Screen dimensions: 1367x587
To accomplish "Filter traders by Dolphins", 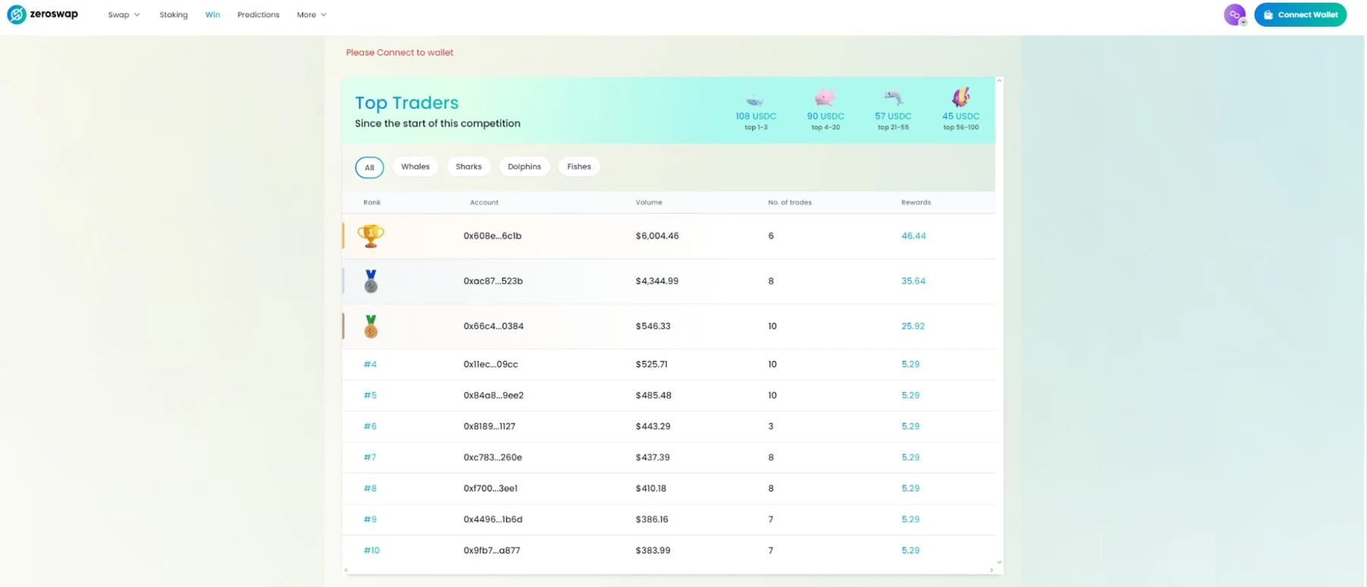I will click(524, 166).
